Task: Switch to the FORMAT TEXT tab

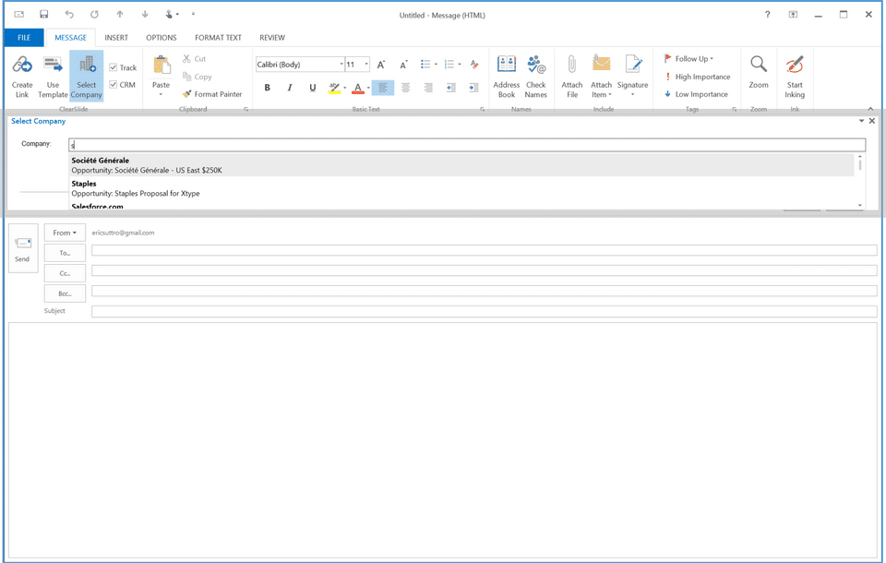Action: (218, 37)
